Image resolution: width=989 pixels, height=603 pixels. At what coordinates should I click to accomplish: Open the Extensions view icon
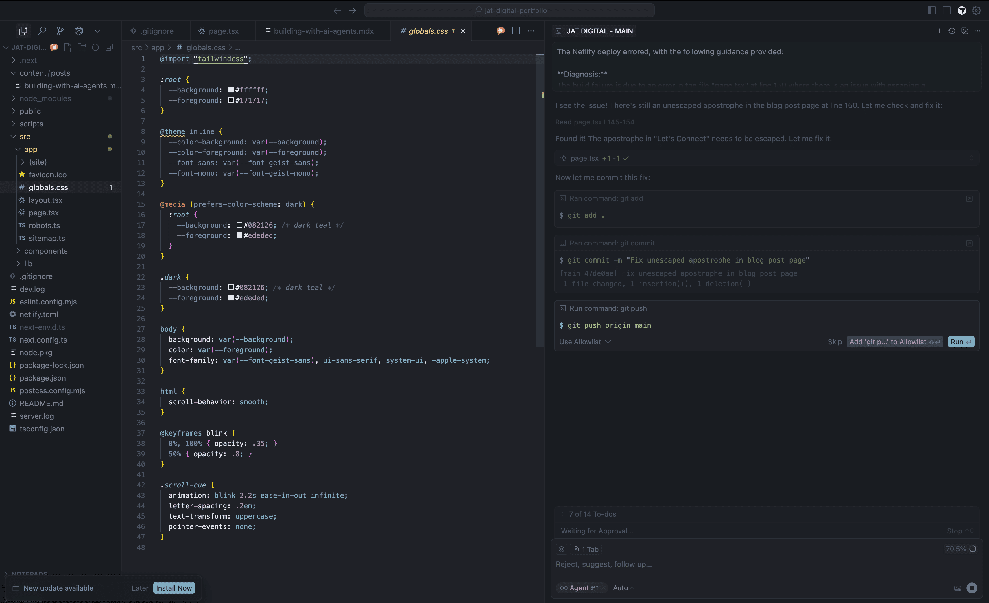pos(79,31)
